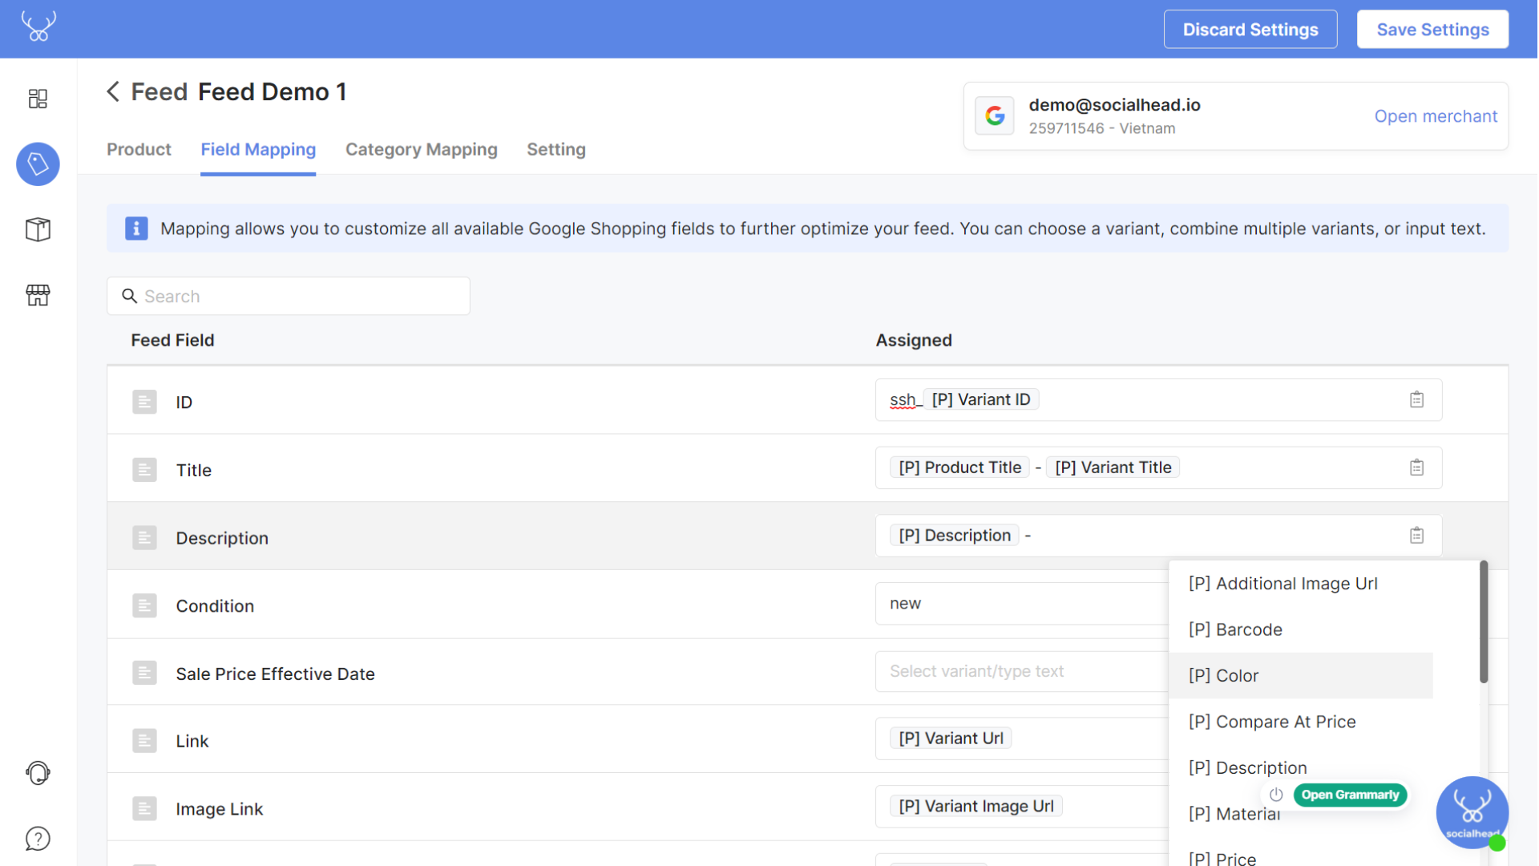Click the Google account logo icon

(995, 116)
